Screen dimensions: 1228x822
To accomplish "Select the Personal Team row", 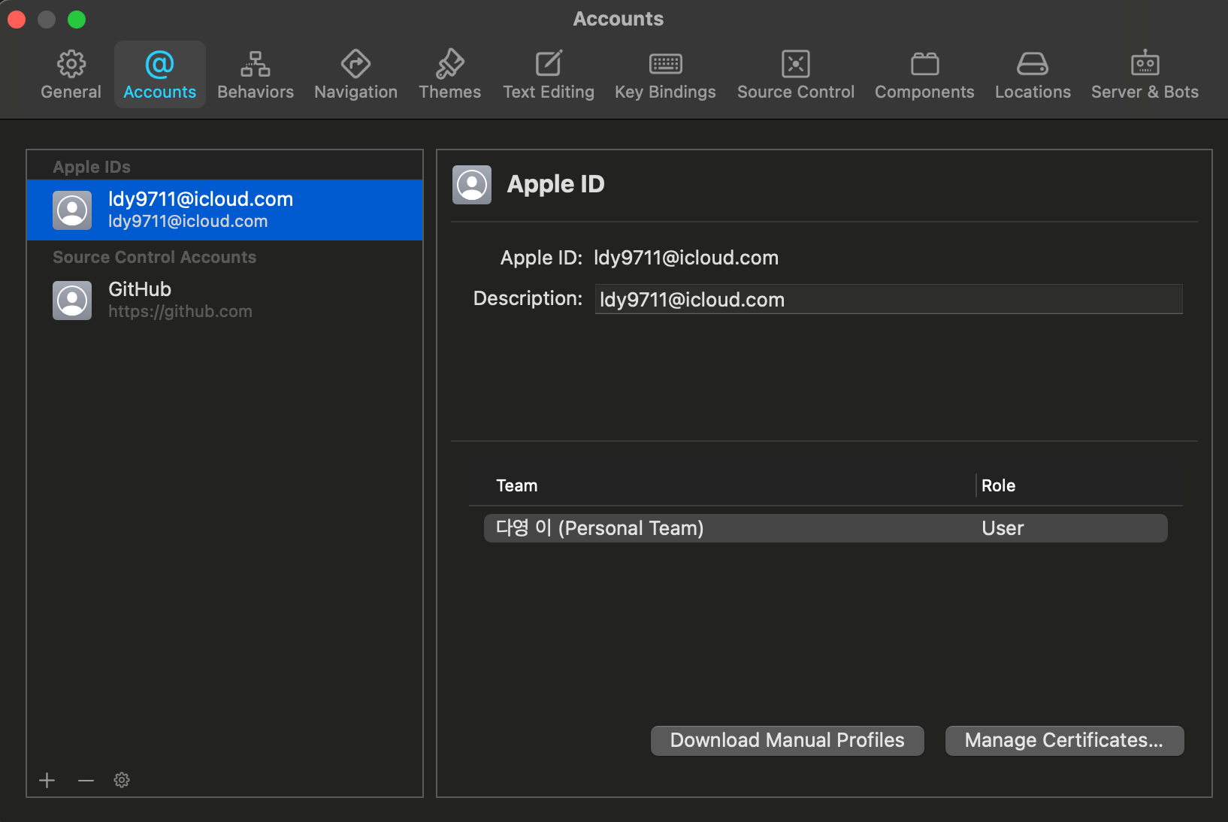I will [x=825, y=528].
